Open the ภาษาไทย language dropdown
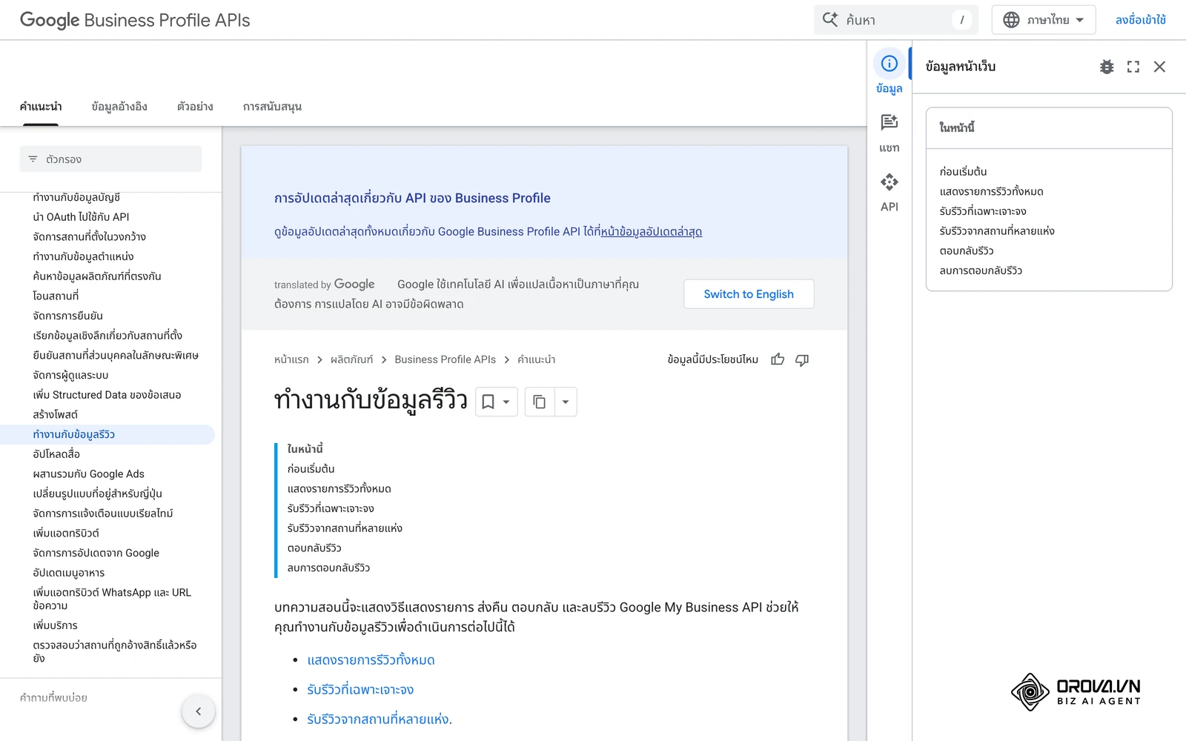The width and height of the screenshot is (1186, 741). tap(1043, 20)
